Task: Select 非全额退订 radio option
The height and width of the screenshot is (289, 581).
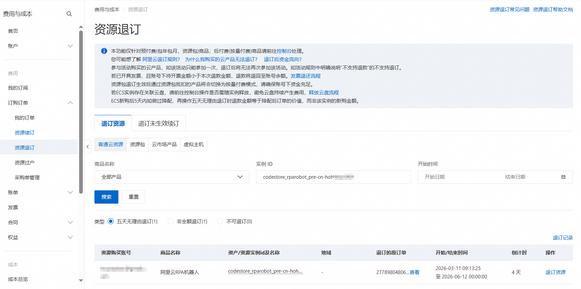Action: click(x=171, y=221)
